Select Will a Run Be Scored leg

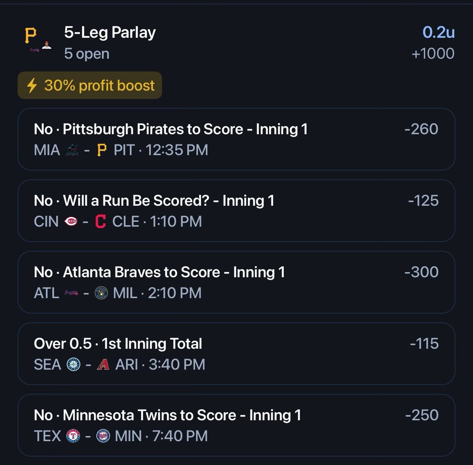[x=236, y=211]
